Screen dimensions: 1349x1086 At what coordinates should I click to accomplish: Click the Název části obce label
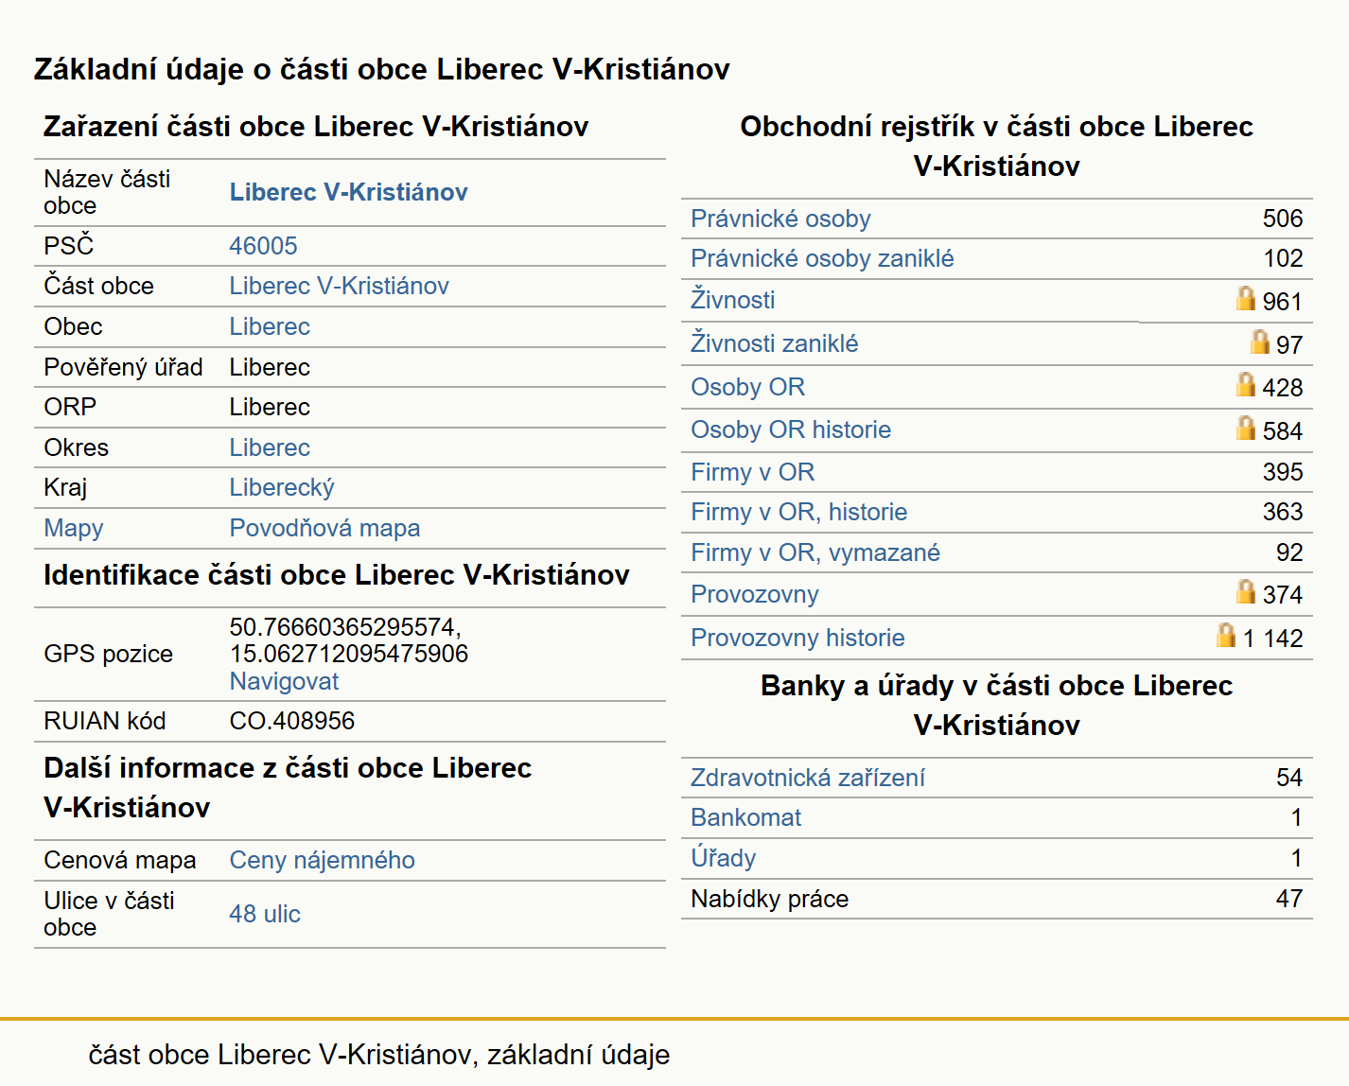(107, 192)
